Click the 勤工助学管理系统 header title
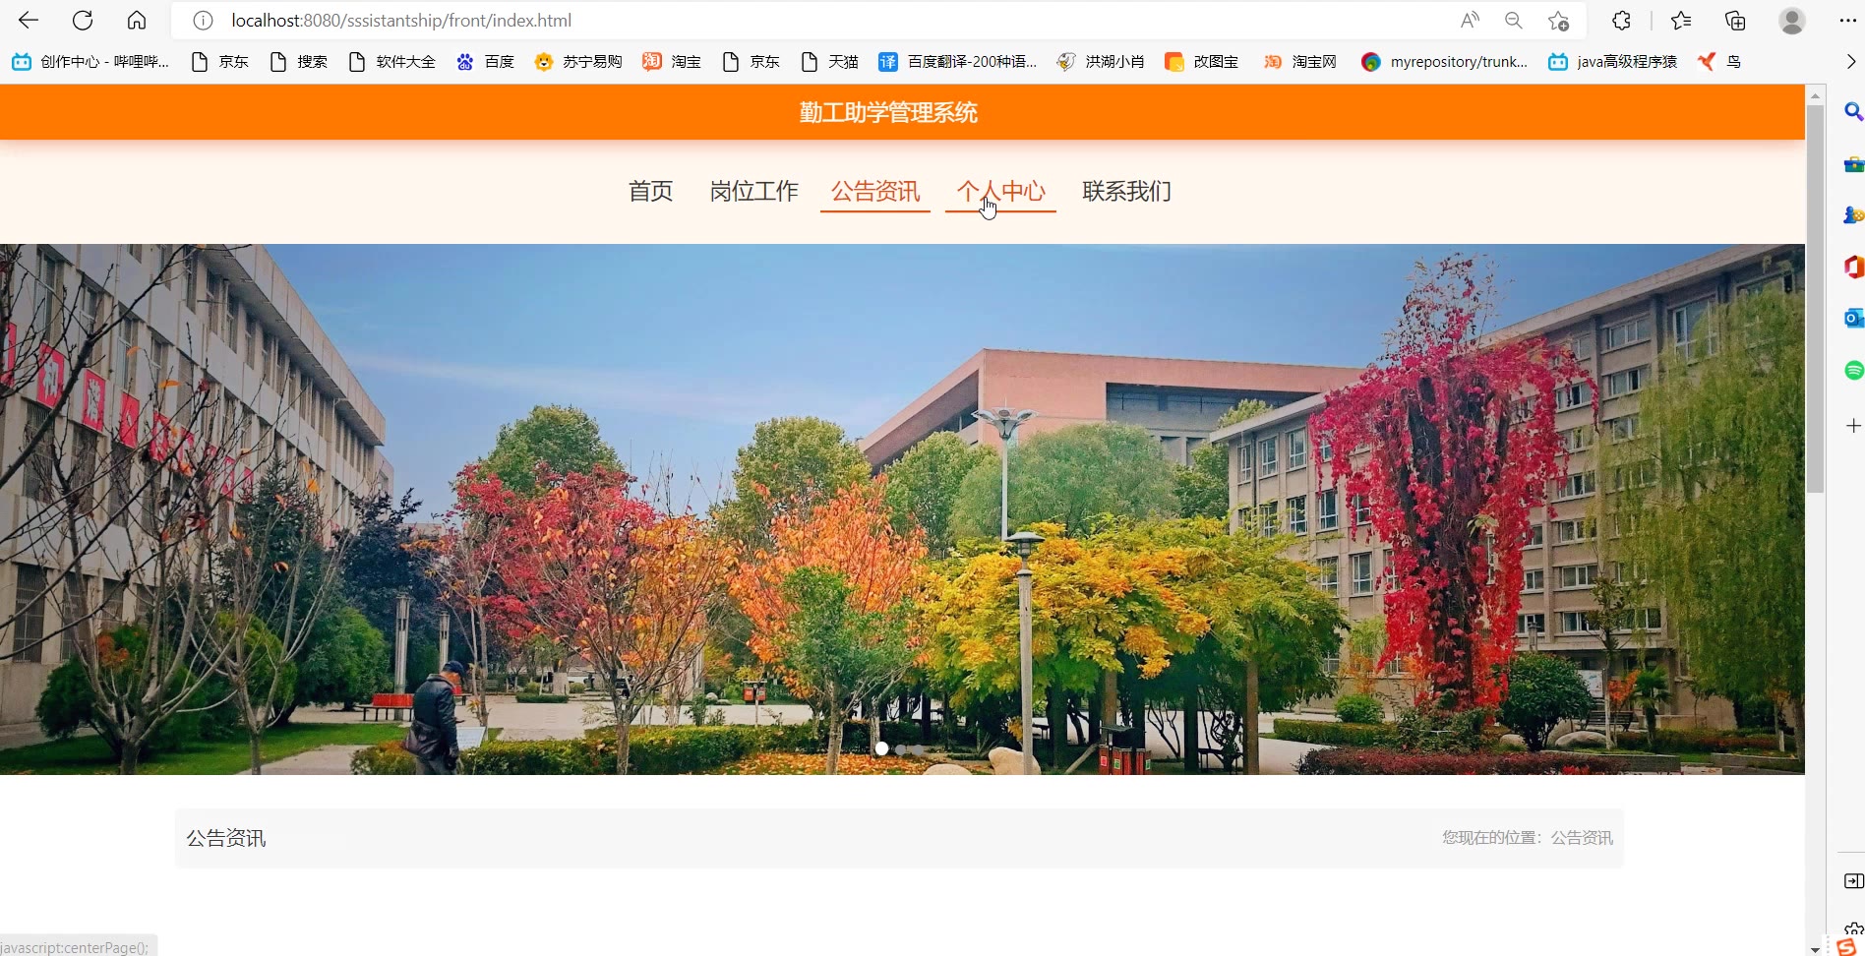This screenshot has height=956, width=1865. click(888, 113)
